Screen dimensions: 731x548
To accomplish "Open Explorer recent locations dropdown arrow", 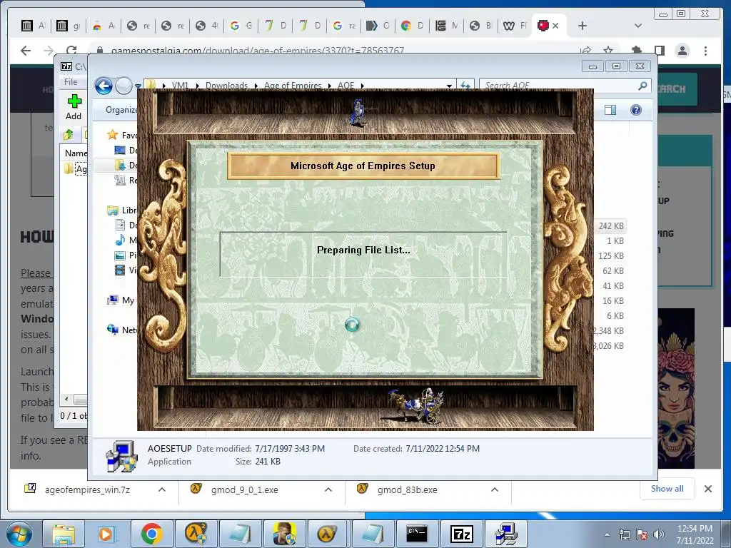I will click(138, 86).
